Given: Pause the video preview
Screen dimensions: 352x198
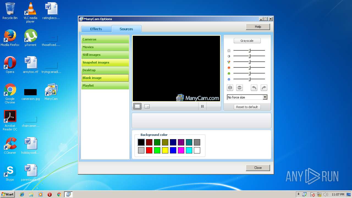Looking at the screenshot, I should [x=202, y=106].
